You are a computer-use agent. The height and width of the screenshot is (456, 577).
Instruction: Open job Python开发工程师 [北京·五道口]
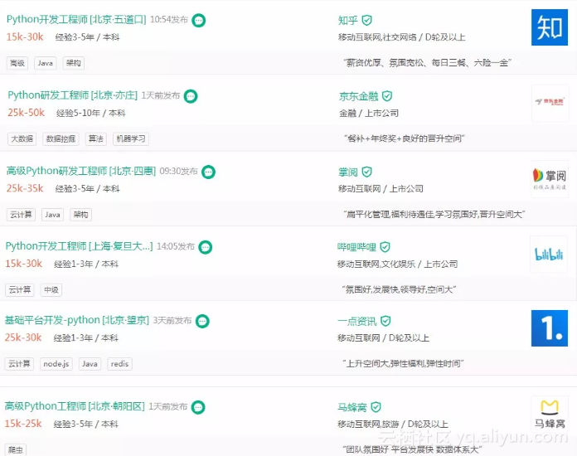coord(76,20)
